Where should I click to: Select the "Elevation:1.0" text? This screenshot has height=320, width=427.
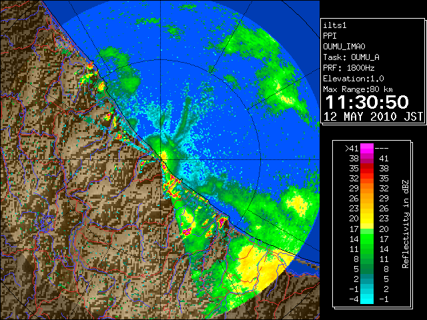click(354, 79)
